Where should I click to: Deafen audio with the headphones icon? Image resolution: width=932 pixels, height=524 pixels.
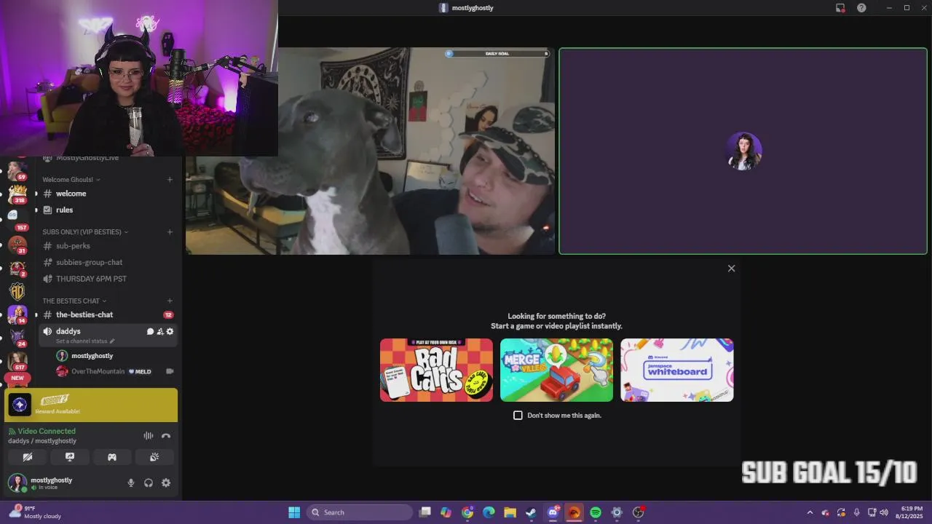149,483
